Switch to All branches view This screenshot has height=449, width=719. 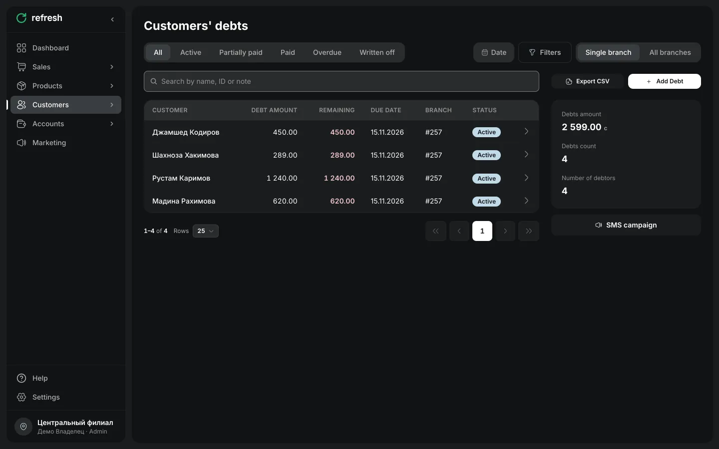pos(670,52)
